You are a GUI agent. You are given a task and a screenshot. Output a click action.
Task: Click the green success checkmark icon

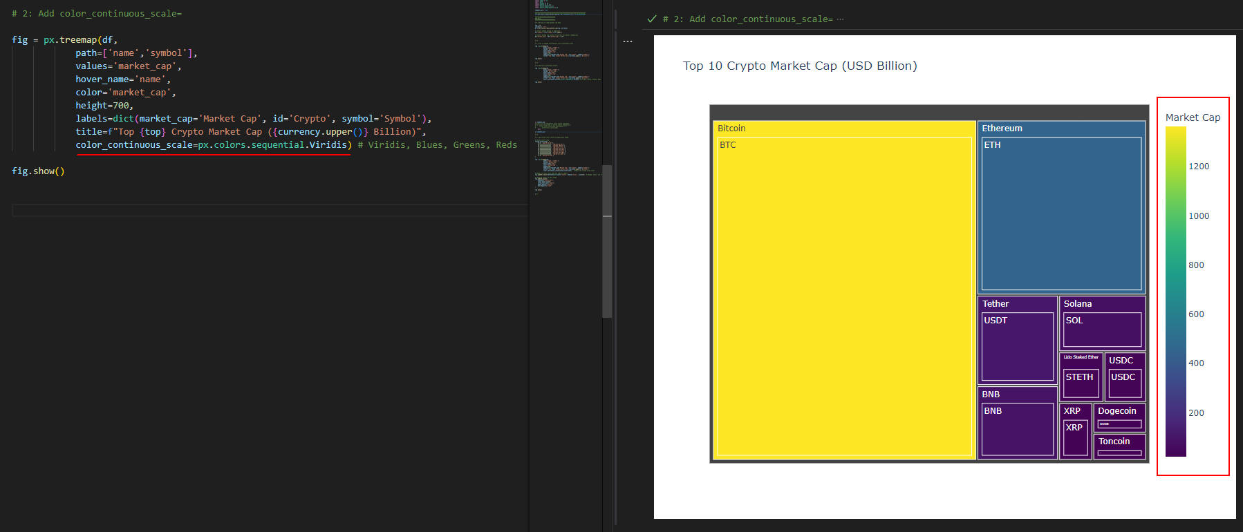pyautogui.click(x=651, y=19)
